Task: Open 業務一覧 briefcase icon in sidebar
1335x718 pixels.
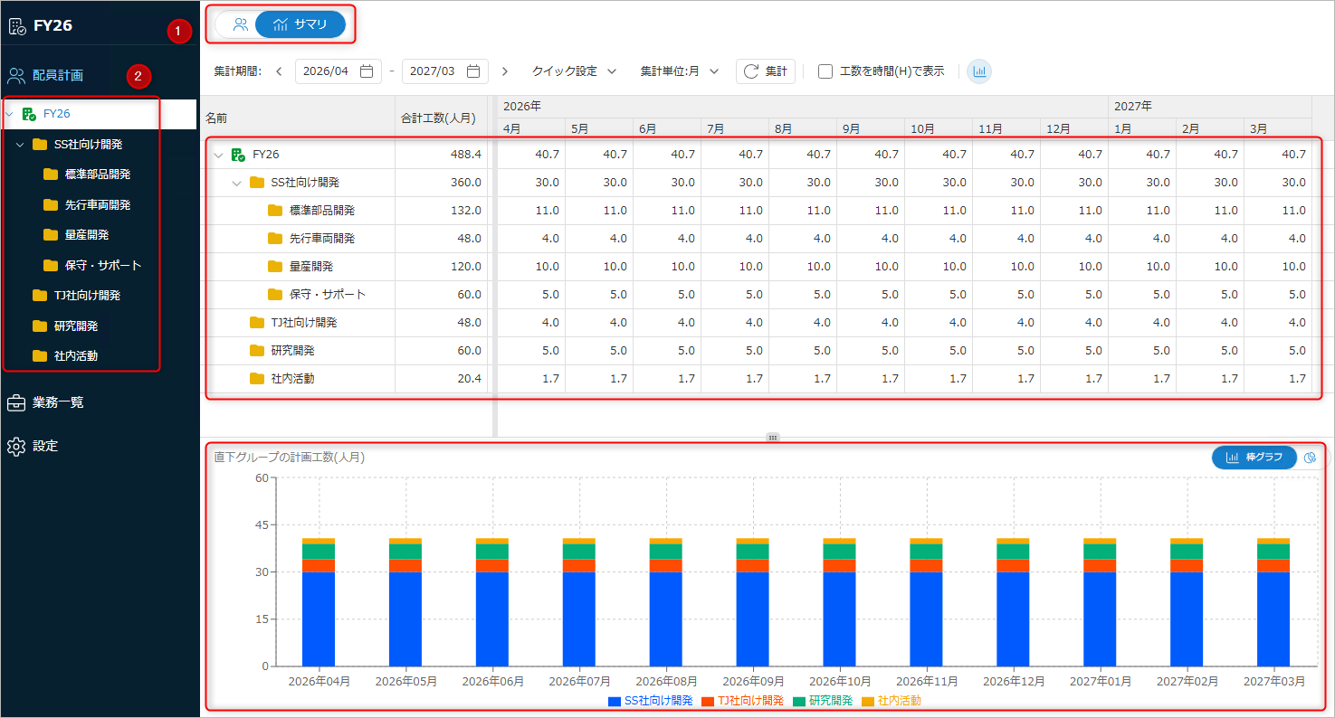Action: coord(15,402)
